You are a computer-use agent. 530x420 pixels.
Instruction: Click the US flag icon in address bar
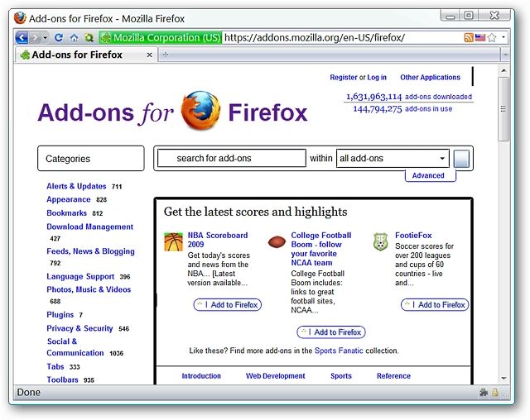(x=480, y=37)
